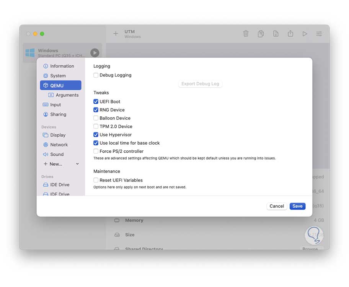
Task: Open the Network device settings
Action: click(60, 145)
